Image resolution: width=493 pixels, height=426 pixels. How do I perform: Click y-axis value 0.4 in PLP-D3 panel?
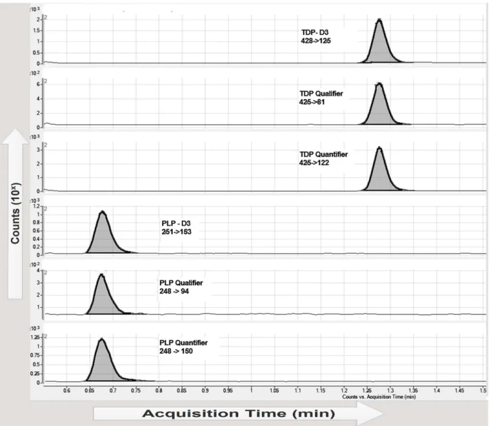click(36, 239)
